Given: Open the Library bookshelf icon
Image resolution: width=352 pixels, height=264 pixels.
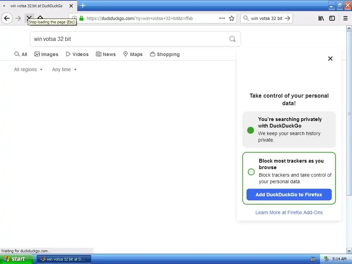Looking at the screenshot, I should pos(321,18).
